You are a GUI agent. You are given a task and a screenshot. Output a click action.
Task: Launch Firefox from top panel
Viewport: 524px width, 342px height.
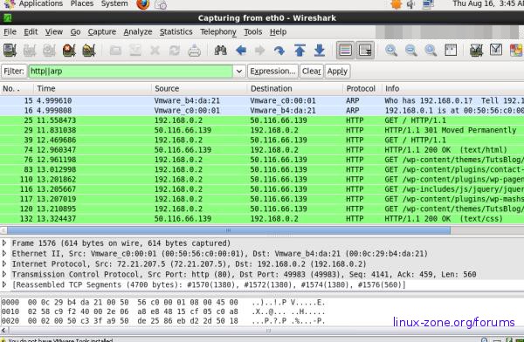pyautogui.click(x=143, y=4)
